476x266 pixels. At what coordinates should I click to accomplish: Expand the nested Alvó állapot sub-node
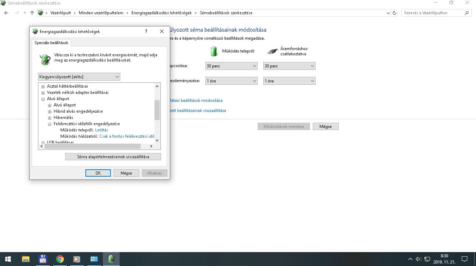[x=50, y=105]
